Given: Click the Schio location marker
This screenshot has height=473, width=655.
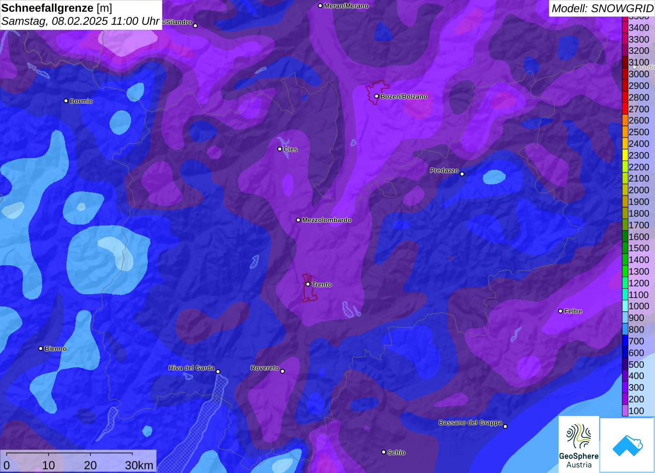Looking at the screenshot, I should pyautogui.click(x=384, y=452).
